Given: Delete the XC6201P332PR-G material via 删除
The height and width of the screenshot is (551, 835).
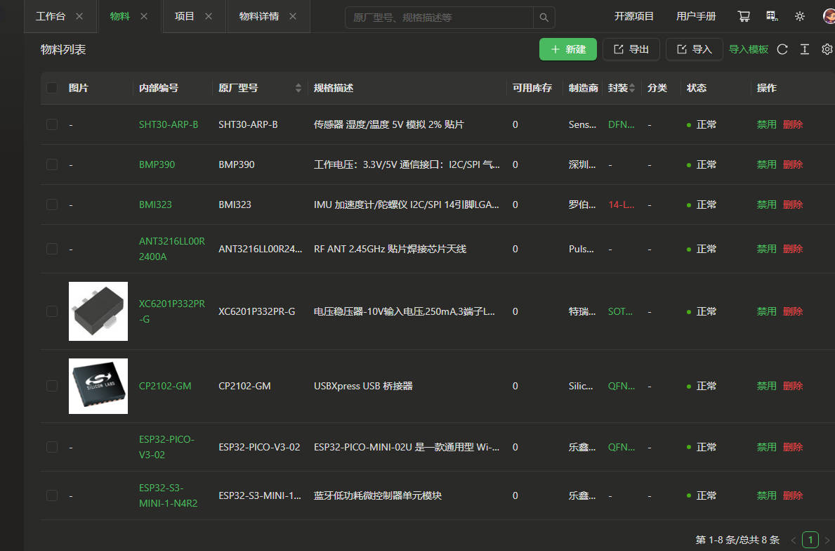Looking at the screenshot, I should click(792, 311).
